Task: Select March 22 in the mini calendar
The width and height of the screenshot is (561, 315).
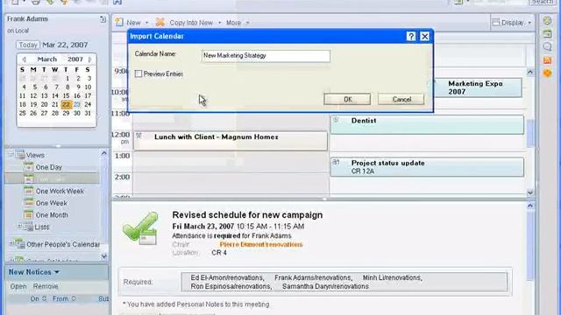Action: point(66,105)
